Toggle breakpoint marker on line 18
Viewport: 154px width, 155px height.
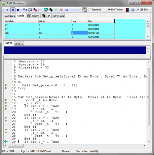[6, 106]
